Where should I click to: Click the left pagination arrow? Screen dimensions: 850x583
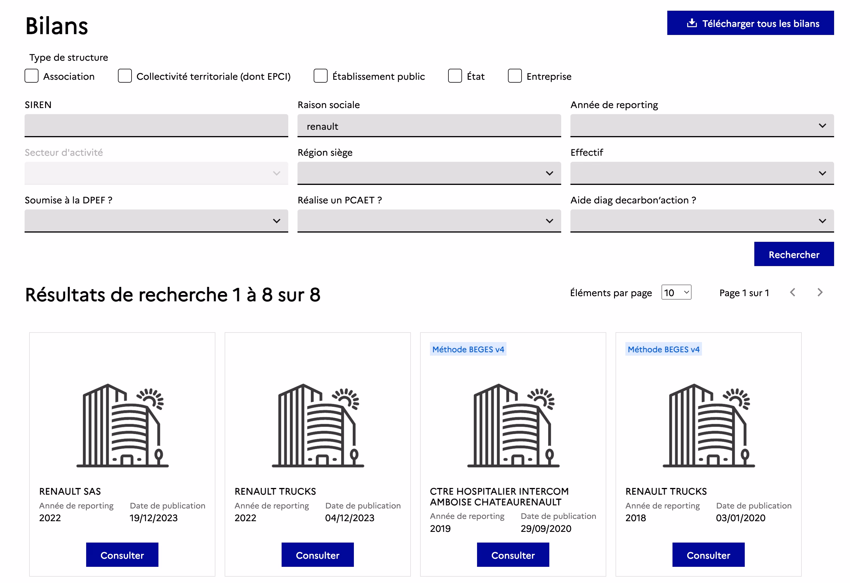(x=792, y=292)
